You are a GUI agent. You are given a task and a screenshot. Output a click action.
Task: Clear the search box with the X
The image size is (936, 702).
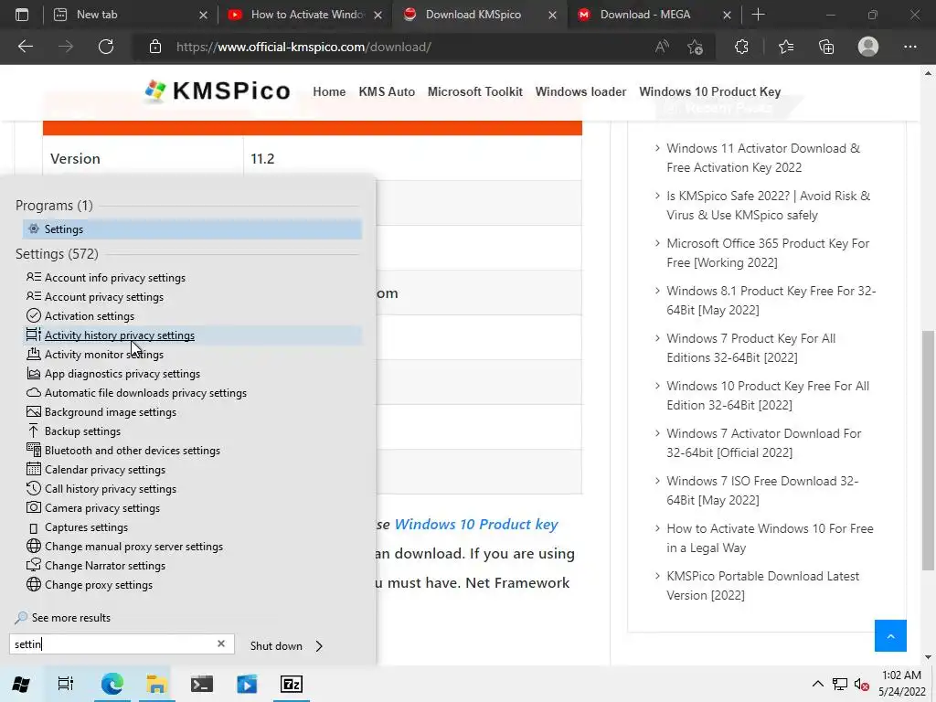point(221,643)
